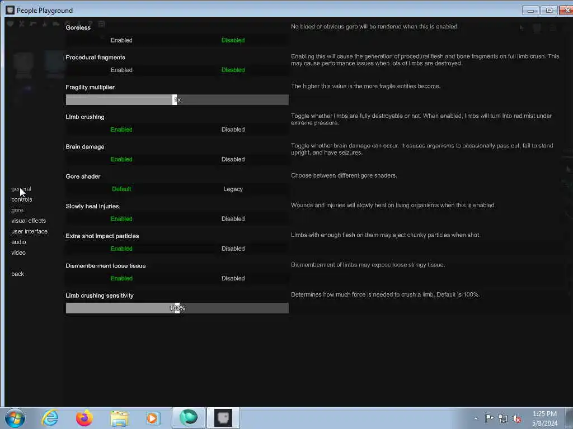Viewport: 573px width, 429px height.
Task: Disable Dismemberment loose tissue
Action: tap(233, 278)
